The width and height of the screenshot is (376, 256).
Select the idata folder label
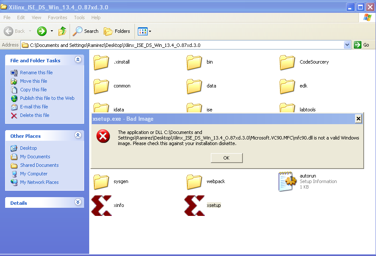pyautogui.click(x=119, y=110)
